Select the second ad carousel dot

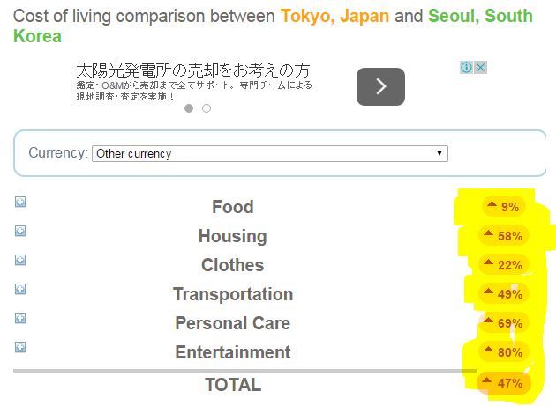coord(207,108)
